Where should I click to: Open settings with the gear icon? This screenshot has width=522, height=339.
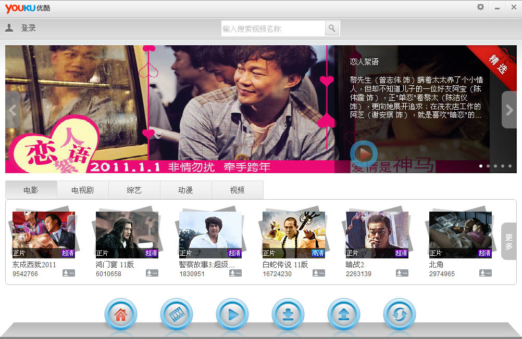480,7
